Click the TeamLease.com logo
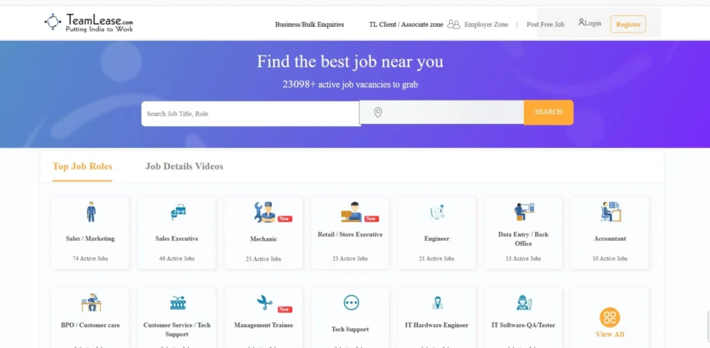The image size is (710, 348). tap(89, 23)
